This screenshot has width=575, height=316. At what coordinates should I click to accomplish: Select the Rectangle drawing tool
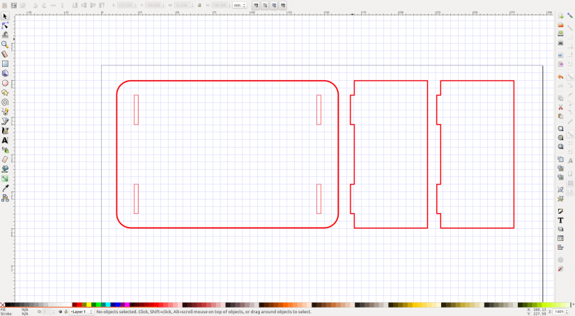coord(5,64)
